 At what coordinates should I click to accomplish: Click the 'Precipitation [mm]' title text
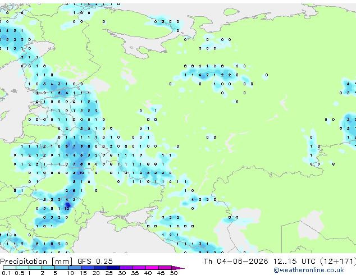point(36,262)
